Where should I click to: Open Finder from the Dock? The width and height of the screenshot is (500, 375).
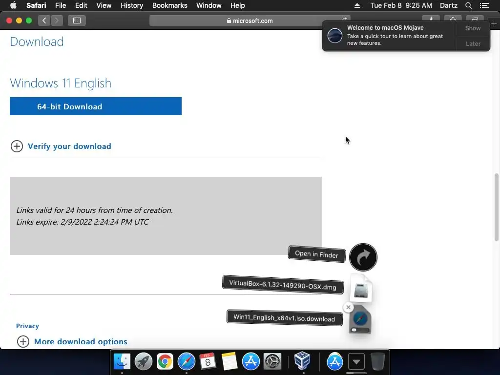tap(122, 362)
